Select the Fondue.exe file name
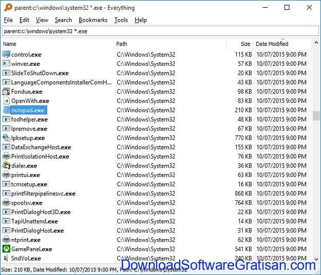The width and height of the screenshot is (321, 275). (27, 92)
